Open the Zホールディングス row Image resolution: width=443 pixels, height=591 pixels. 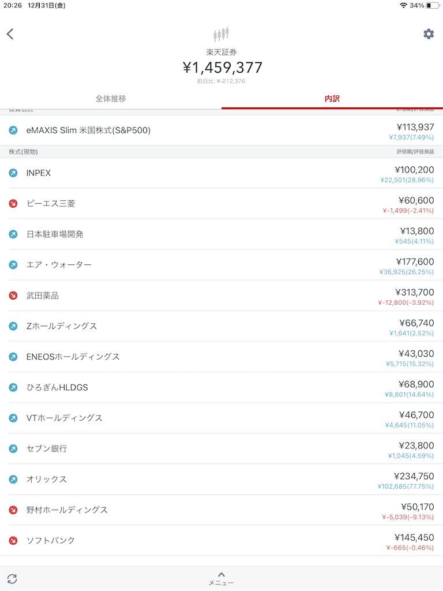pyautogui.click(x=221, y=326)
